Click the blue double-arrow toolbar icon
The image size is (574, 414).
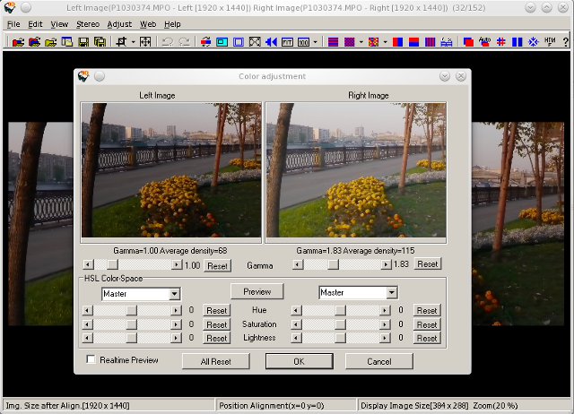click(x=271, y=42)
